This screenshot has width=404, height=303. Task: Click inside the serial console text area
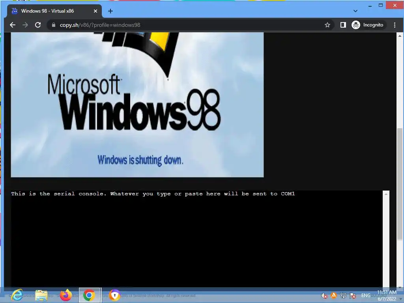click(197, 239)
